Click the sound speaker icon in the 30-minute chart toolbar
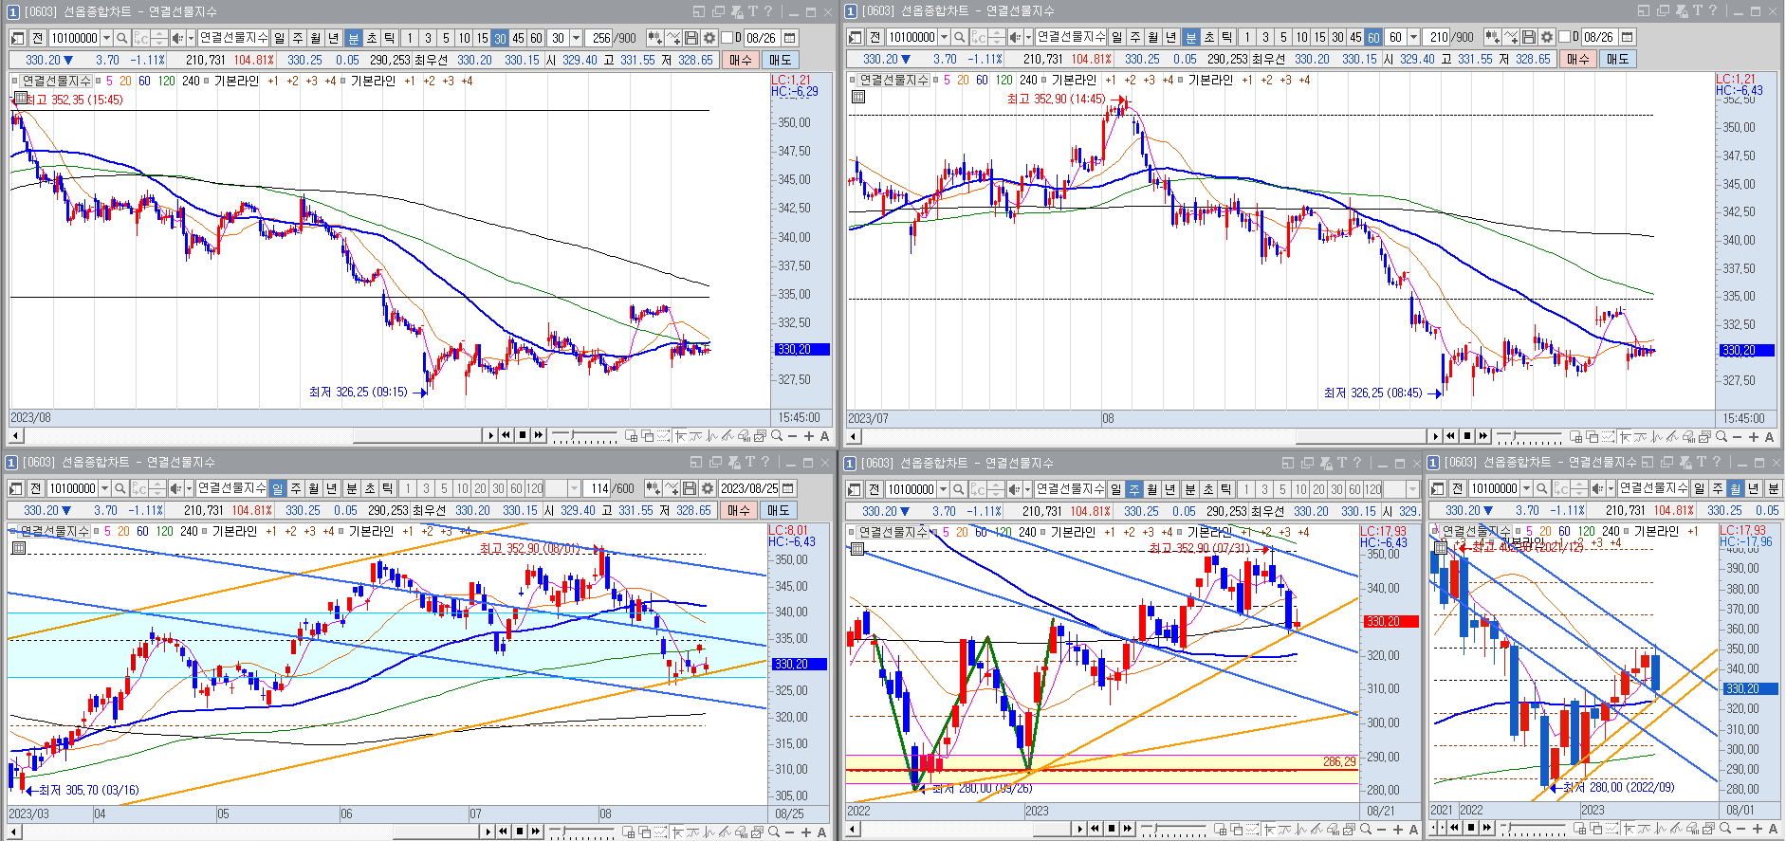This screenshot has width=1786, height=841. coord(176,38)
